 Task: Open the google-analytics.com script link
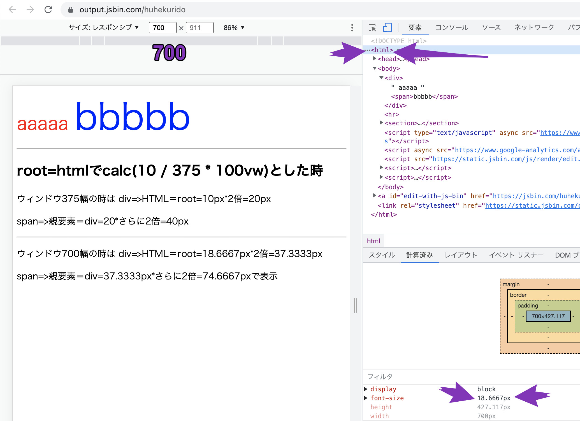(517, 150)
